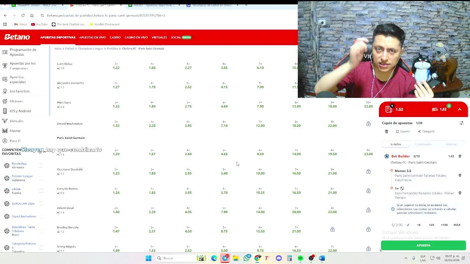Collapse Bundesliga Alemania competition
This screenshot has height=264, width=470.
pyautogui.click(x=41, y=165)
